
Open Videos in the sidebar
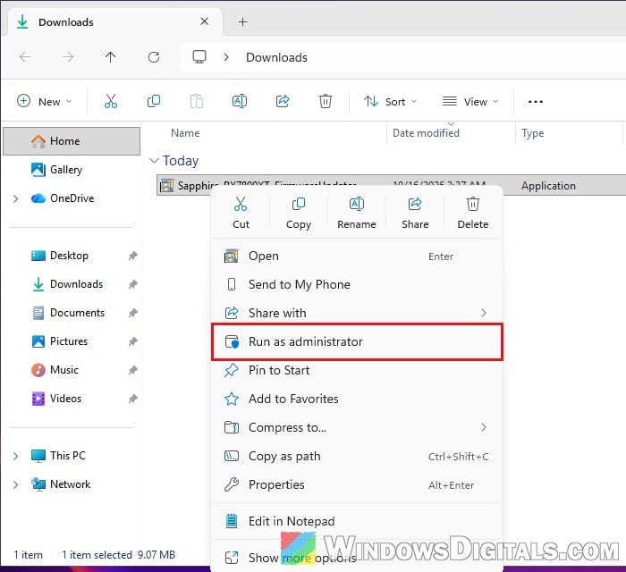coord(72,399)
